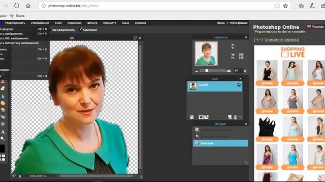Open the Изображение menu
325x182 pixels.
tap(40, 23)
